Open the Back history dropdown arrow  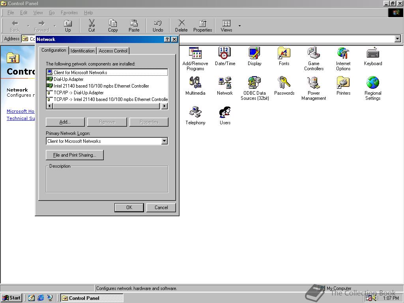[x=28, y=26]
